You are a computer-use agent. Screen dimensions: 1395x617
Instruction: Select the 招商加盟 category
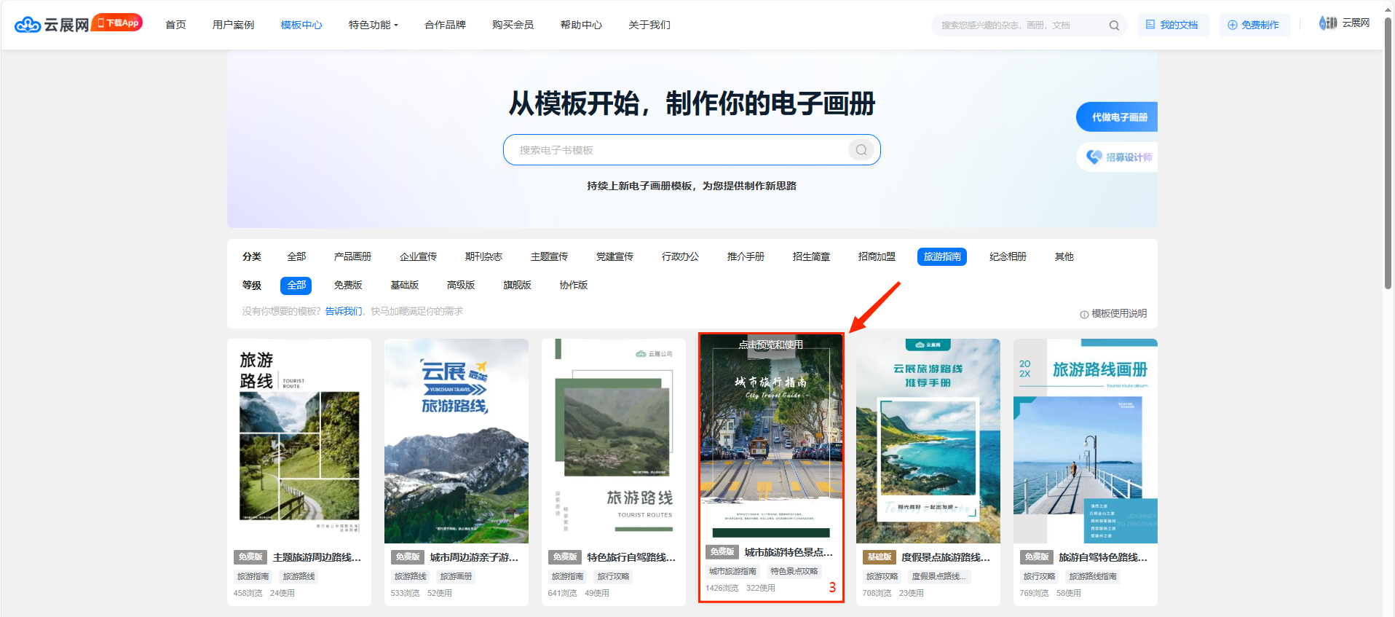(x=877, y=256)
